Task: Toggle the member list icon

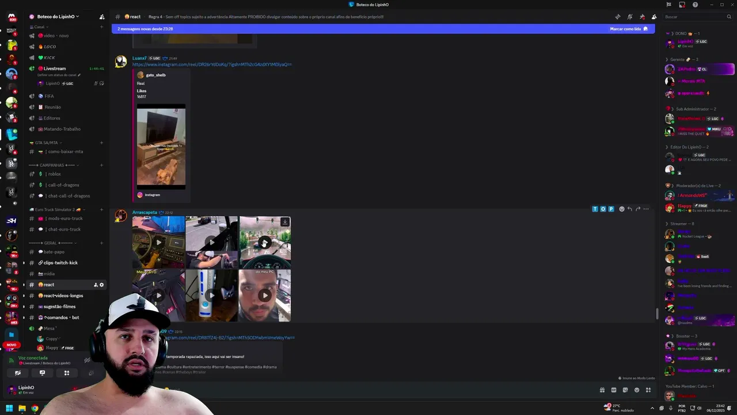Action: pos(654,17)
